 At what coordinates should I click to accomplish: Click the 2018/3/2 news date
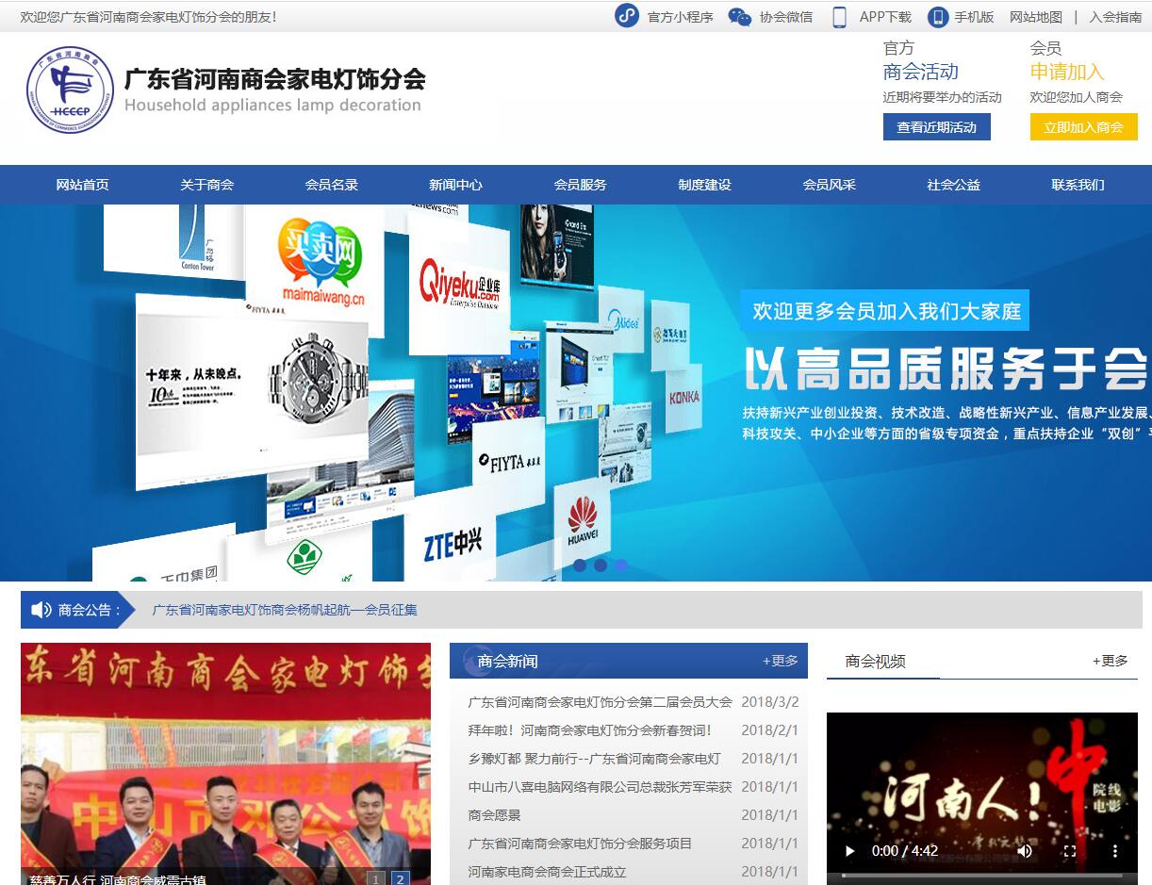tap(770, 702)
